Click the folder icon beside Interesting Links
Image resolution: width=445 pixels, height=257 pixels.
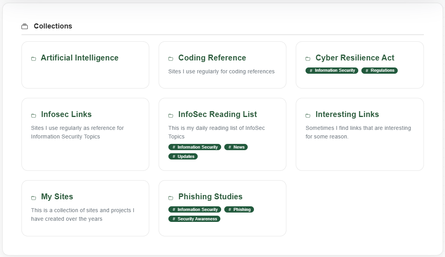click(308, 115)
